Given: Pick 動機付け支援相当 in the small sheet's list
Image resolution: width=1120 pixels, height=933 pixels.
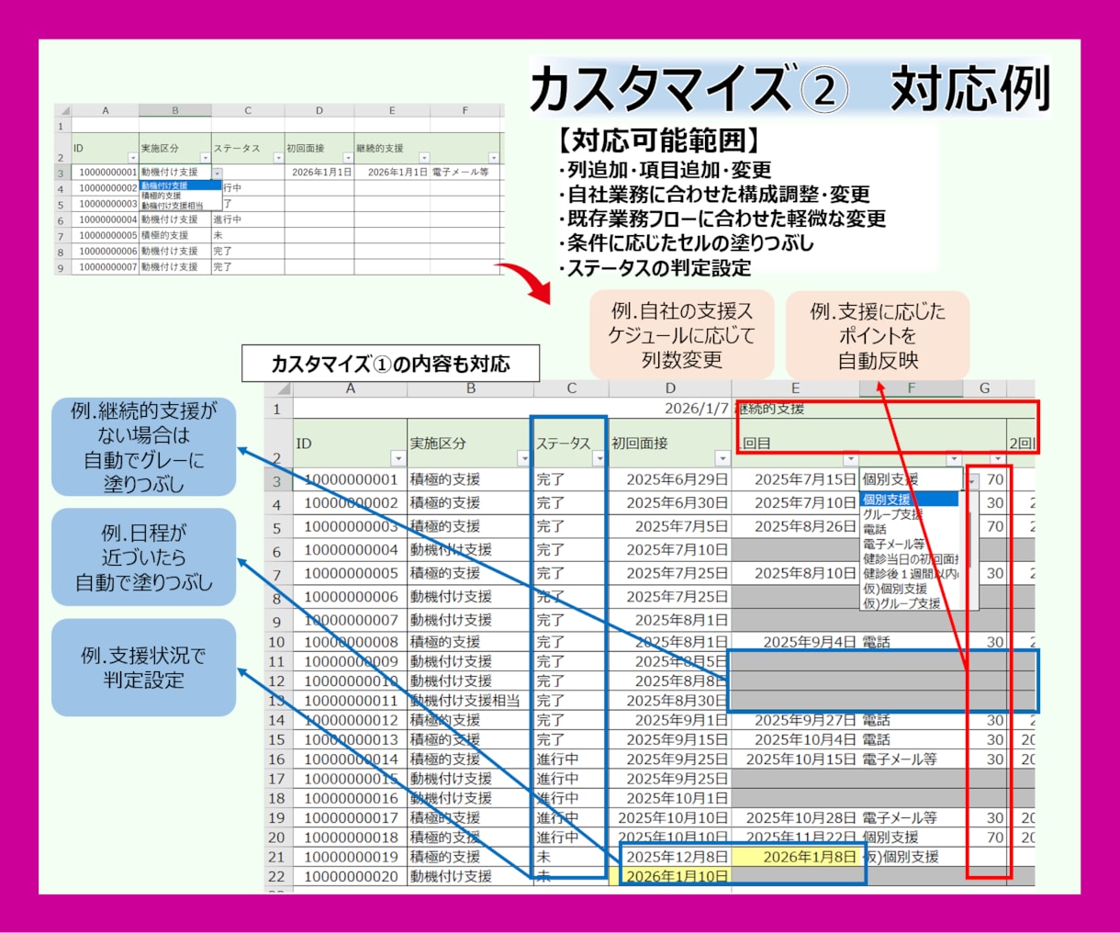Looking at the screenshot, I should pos(180,206).
